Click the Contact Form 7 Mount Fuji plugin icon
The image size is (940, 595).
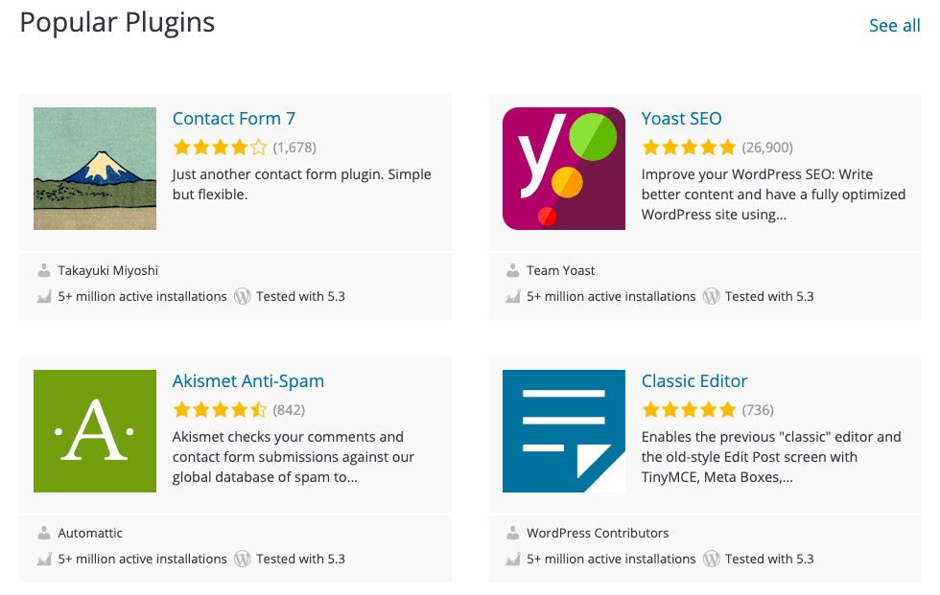tap(94, 169)
